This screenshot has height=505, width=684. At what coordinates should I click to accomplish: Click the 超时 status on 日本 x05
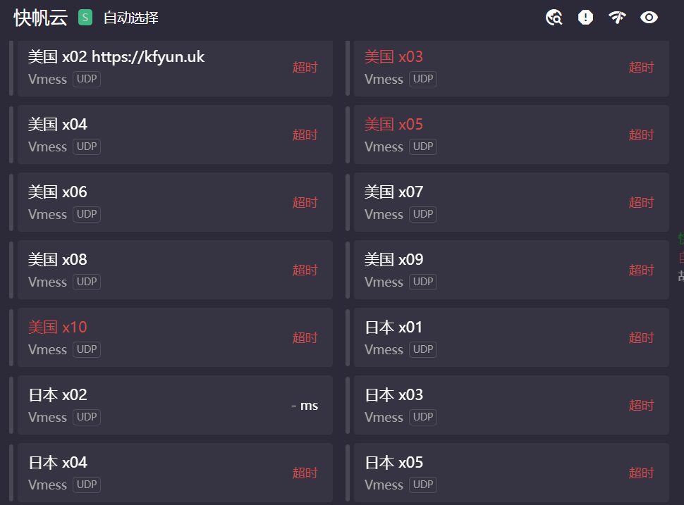pos(641,473)
